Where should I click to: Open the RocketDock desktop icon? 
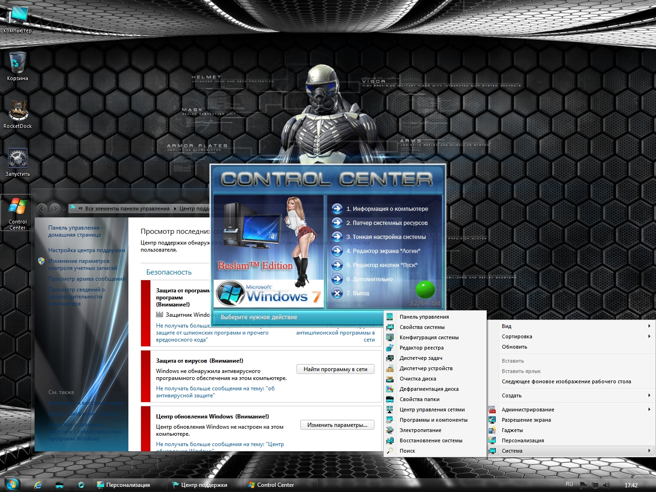[18, 114]
